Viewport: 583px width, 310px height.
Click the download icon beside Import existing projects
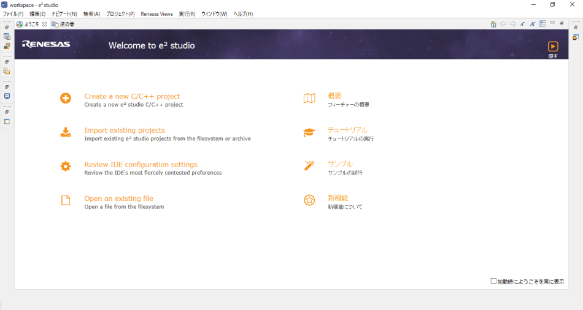pyautogui.click(x=66, y=132)
